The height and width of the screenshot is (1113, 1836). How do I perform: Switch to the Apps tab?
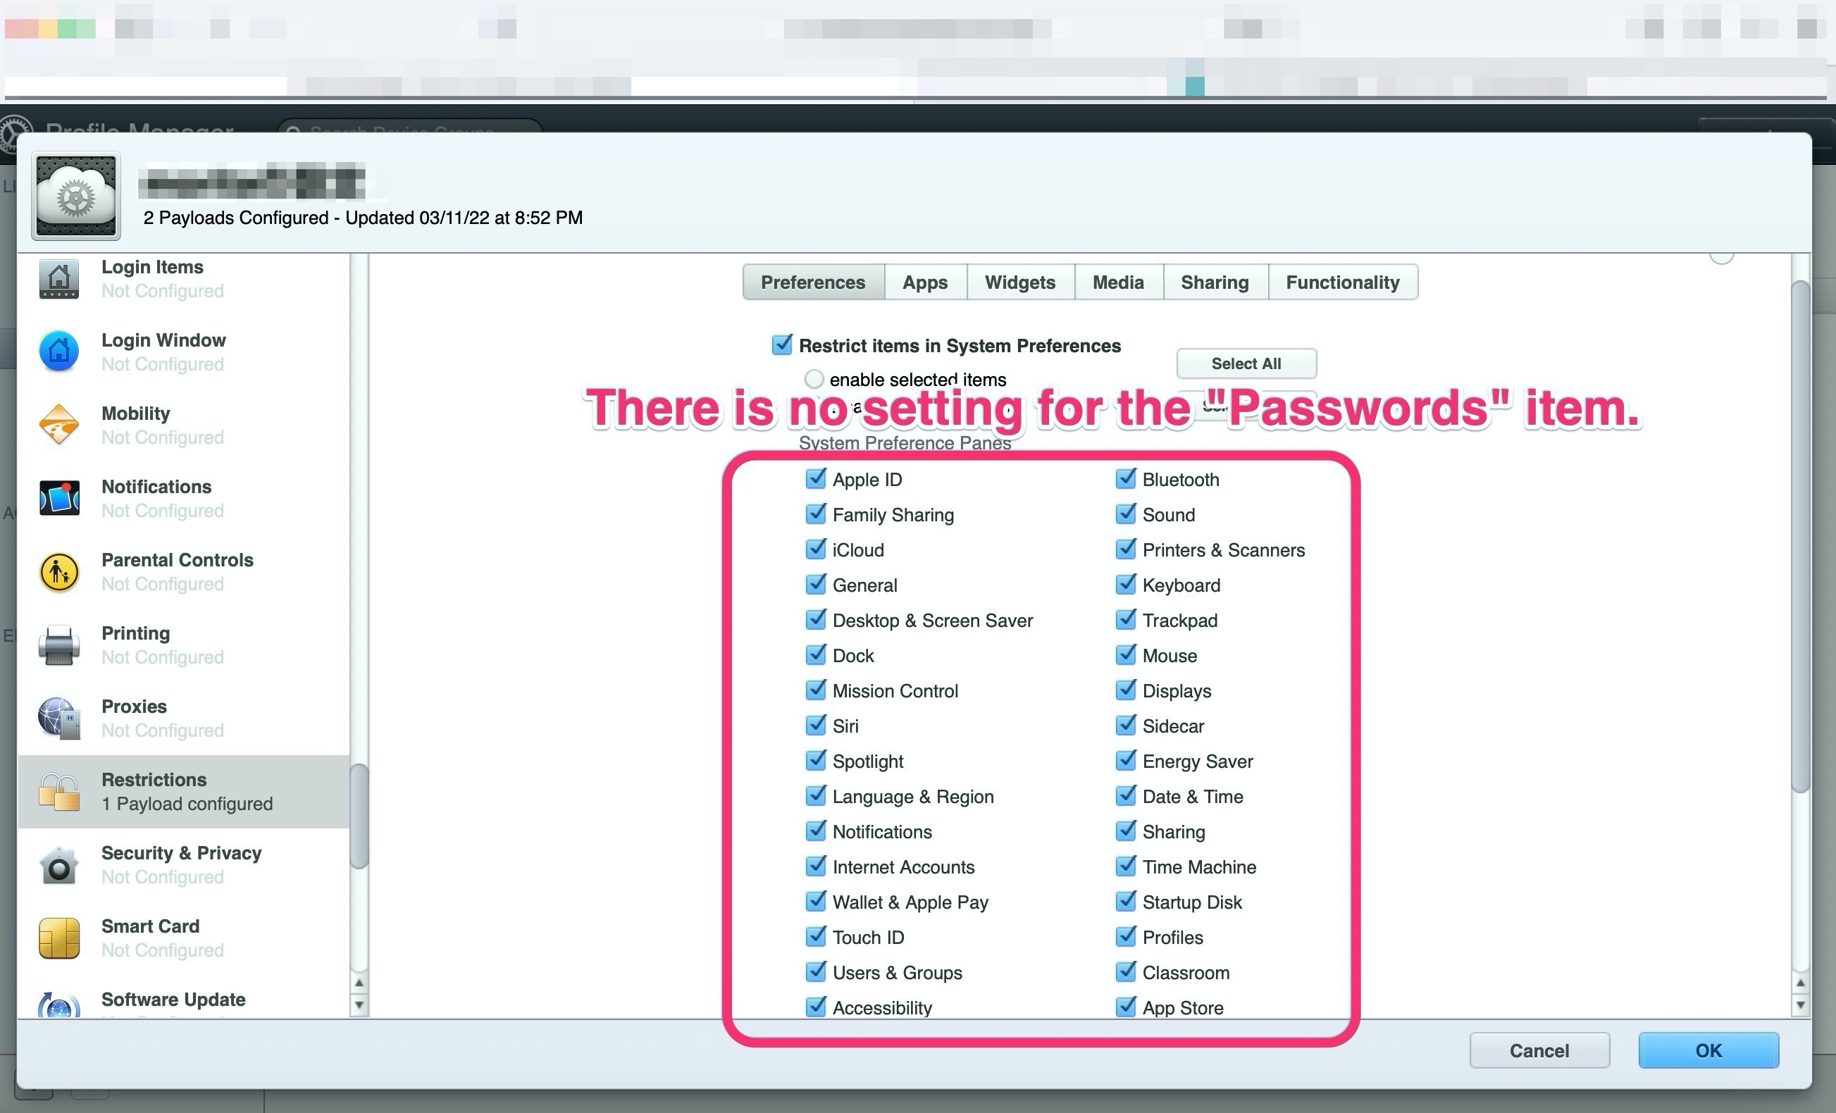tap(925, 282)
